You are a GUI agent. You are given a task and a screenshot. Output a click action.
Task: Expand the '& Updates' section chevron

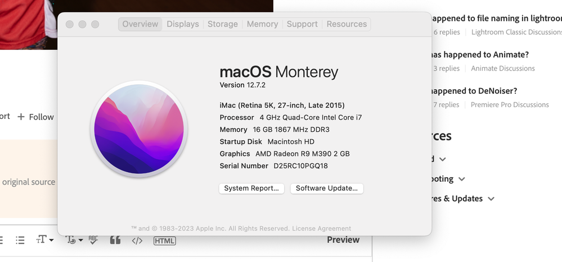[x=491, y=199]
